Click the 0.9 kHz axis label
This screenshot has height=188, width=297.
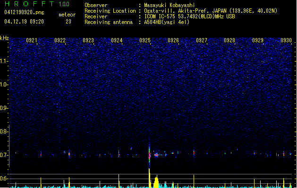4,108
